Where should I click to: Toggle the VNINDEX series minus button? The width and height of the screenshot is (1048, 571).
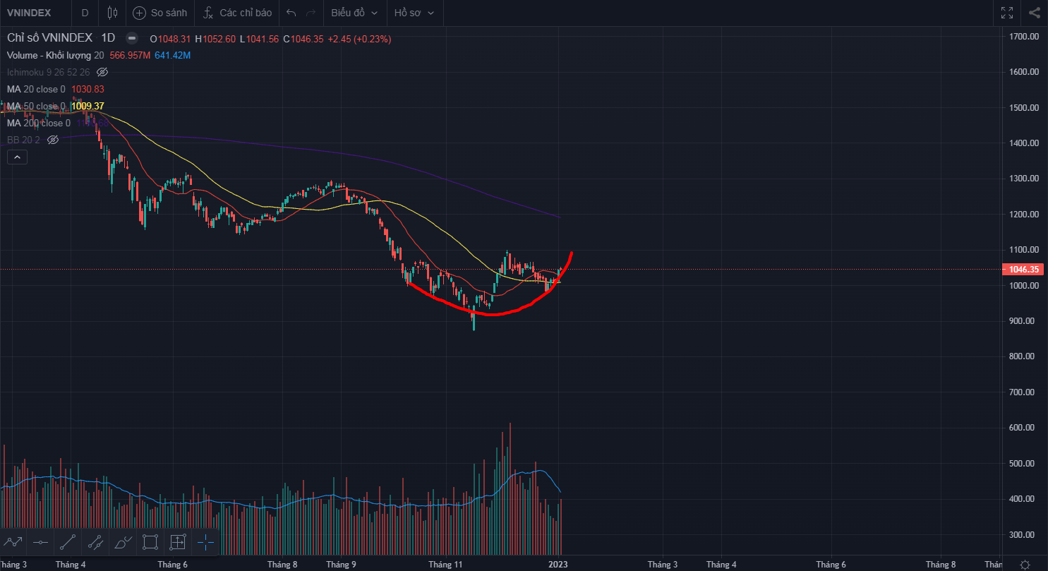click(x=132, y=38)
